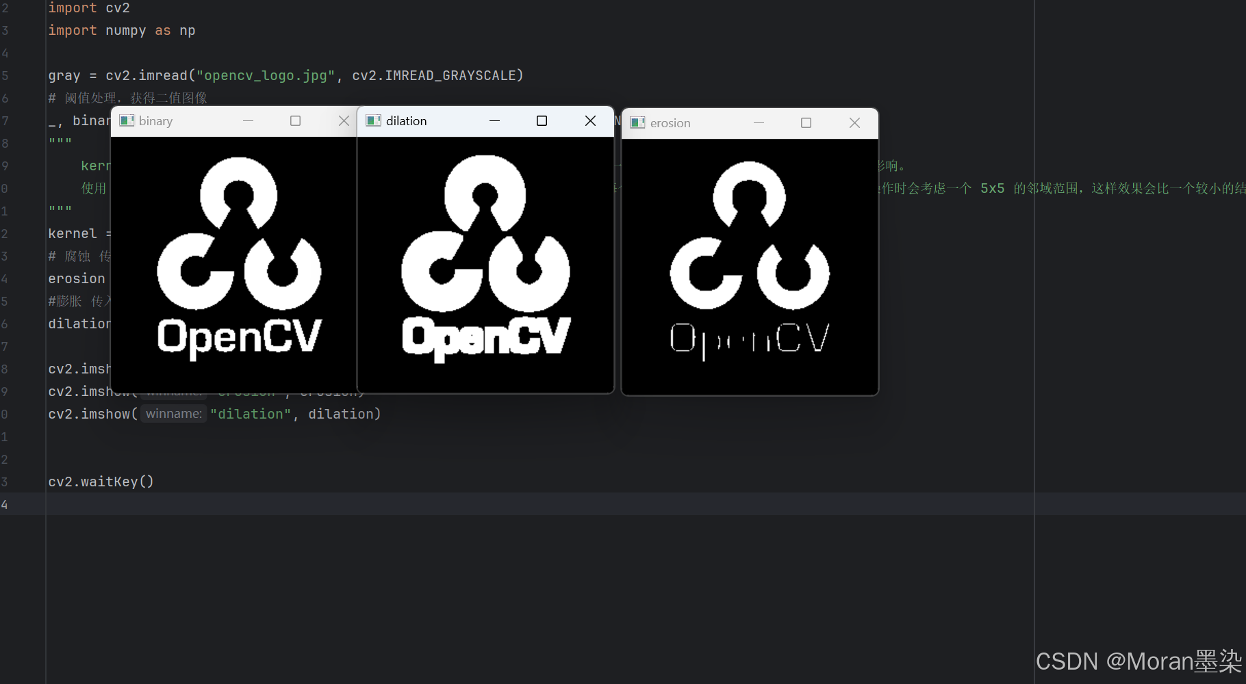Click the dilation window app icon

click(x=373, y=121)
